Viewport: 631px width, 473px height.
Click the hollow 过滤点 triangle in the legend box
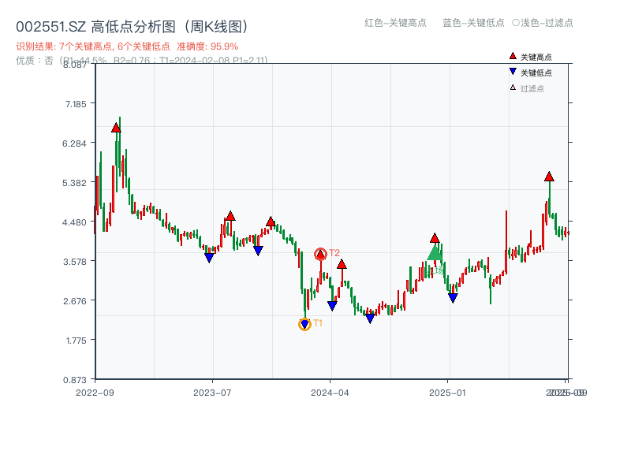512,87
